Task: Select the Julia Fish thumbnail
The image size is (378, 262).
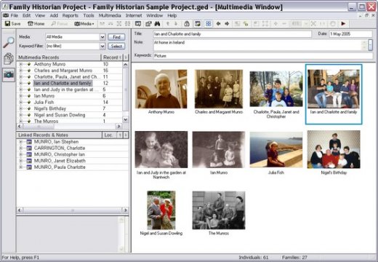Action: pos(276,150)
